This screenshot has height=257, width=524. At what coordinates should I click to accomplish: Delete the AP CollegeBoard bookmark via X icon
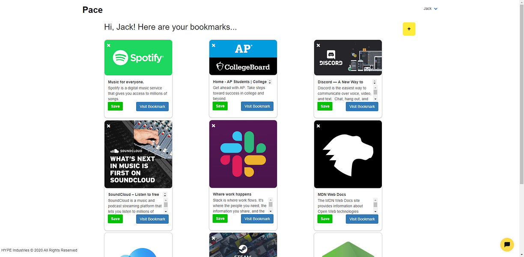pyautogui.click(x=214, y=45)
